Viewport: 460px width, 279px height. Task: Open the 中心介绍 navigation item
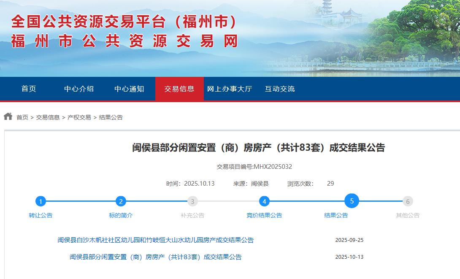pyautogui.click(x=79, y=89)
